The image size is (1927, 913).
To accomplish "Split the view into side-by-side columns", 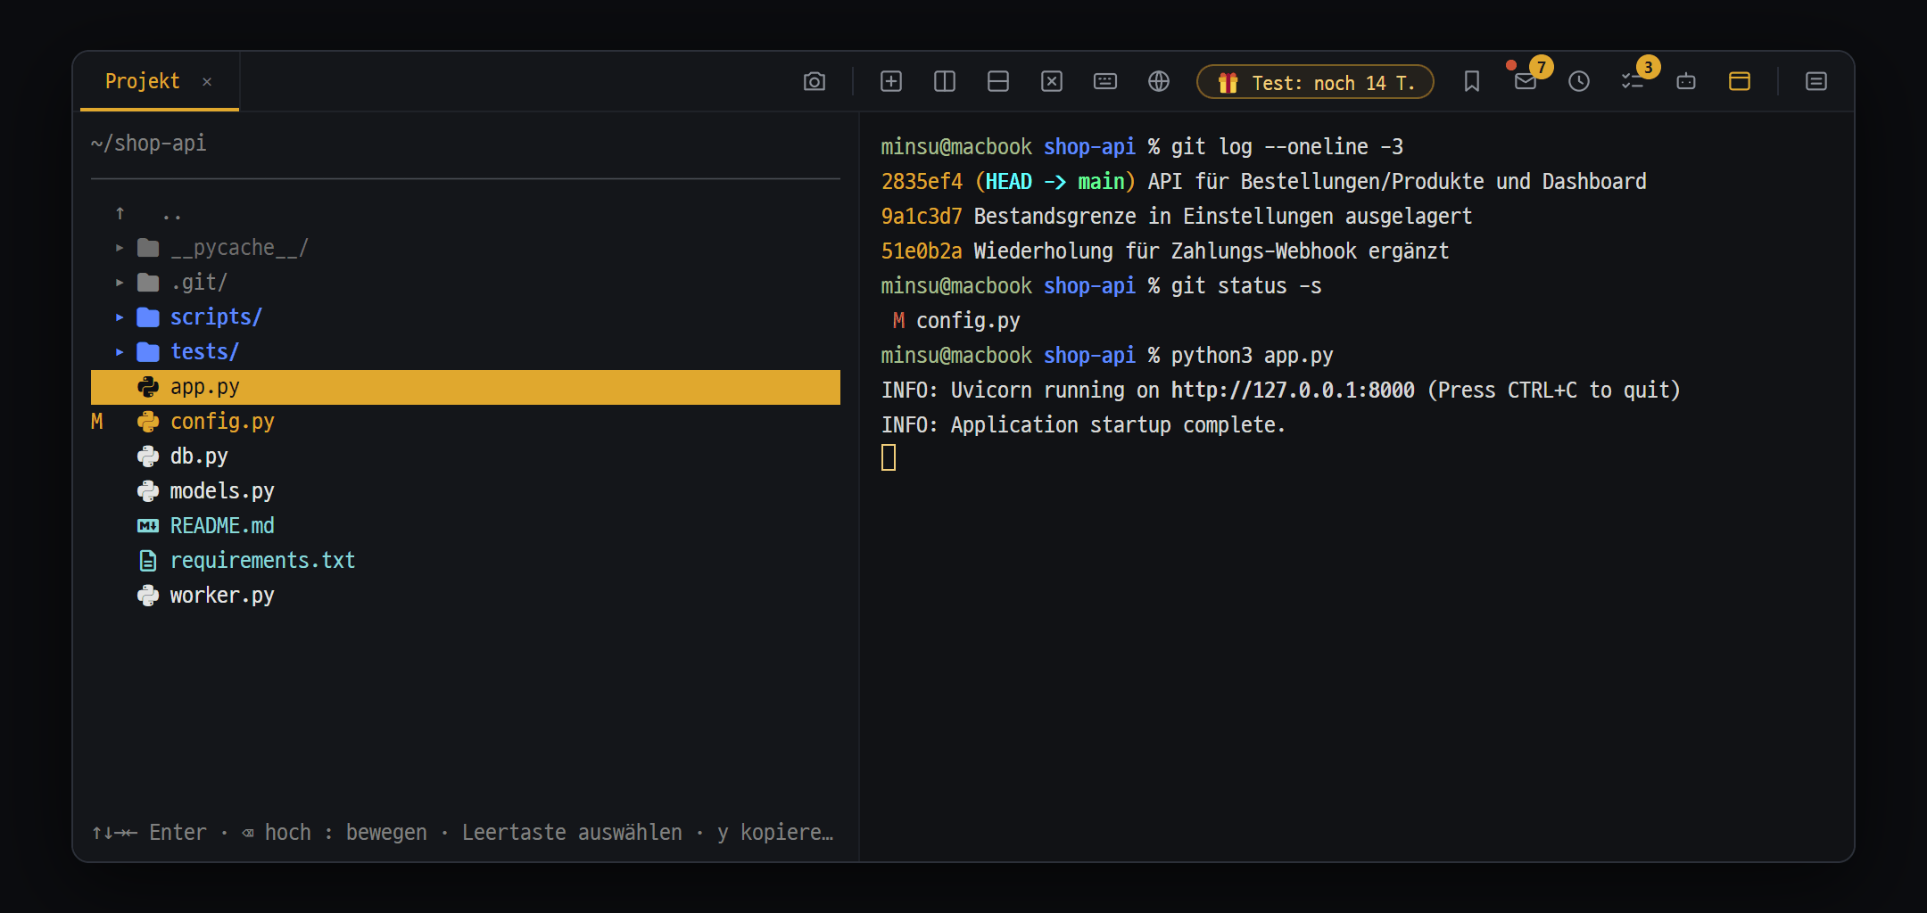I will click(x=945, y=82).
